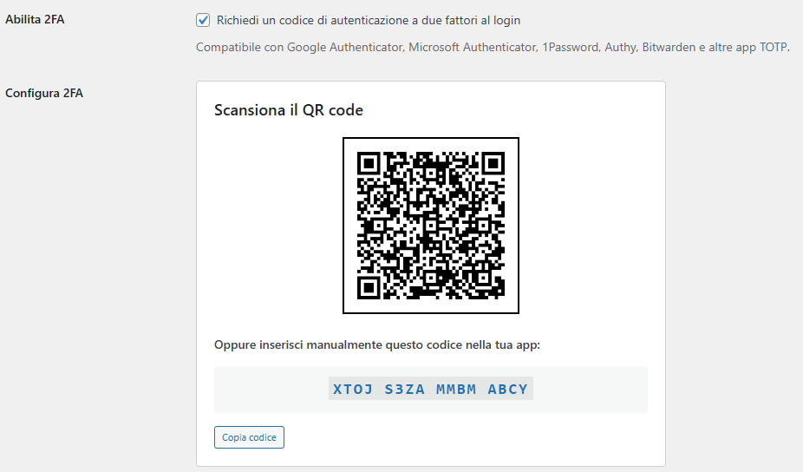Screen dimensions: 803x472
Task: Click the top-right QR finder square
Action: 493,163
